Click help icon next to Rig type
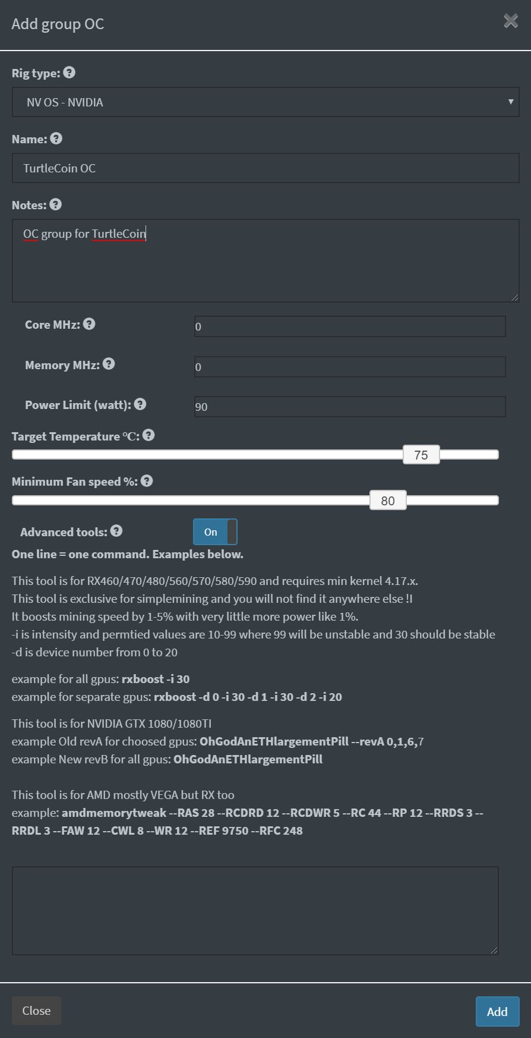 [69, 73]
